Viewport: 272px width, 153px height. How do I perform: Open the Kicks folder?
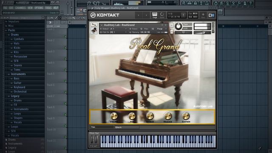pos(17,48)
